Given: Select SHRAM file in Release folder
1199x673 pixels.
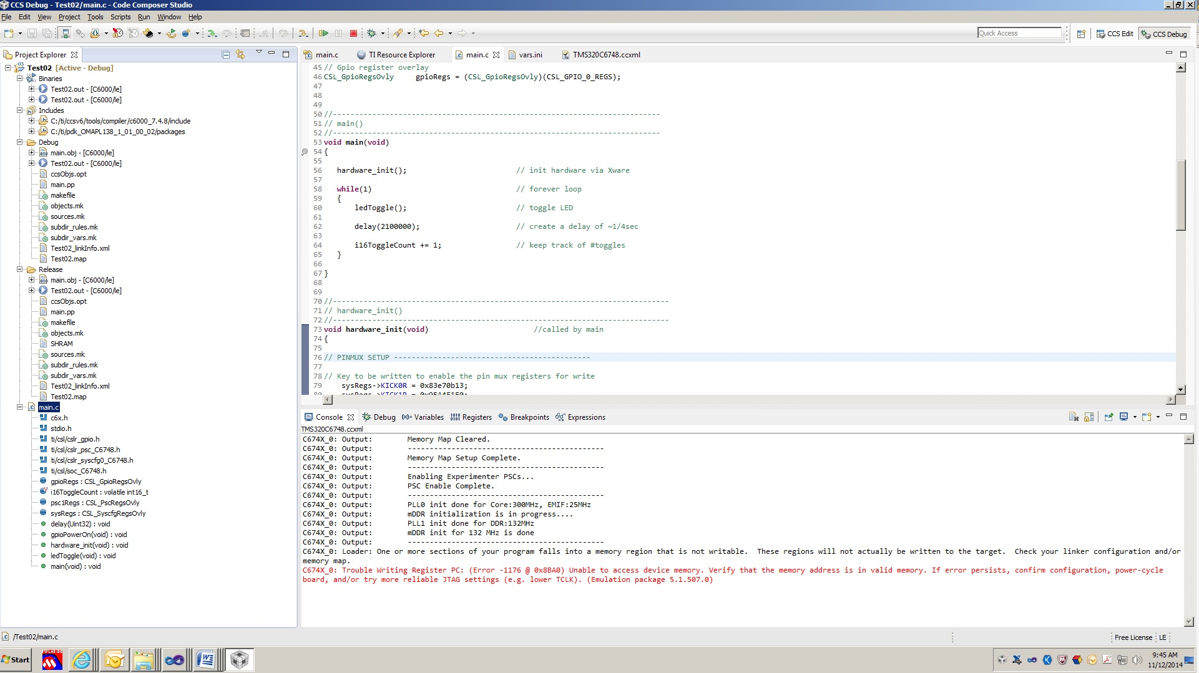Looking at the screenshot, I should click(x=61, y=344).
